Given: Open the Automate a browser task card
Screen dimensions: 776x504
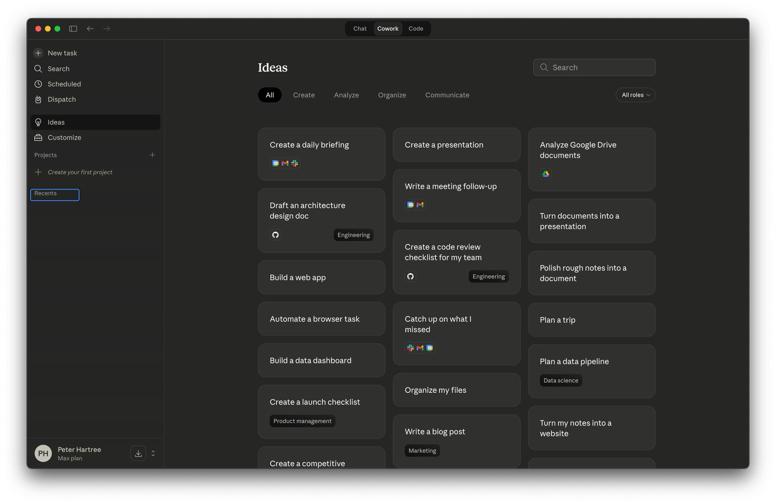Looking at the screenshot, I should point(322,319).
